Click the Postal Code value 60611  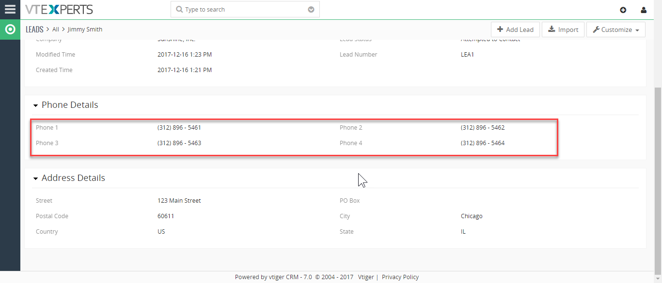(x=166, y=216)
